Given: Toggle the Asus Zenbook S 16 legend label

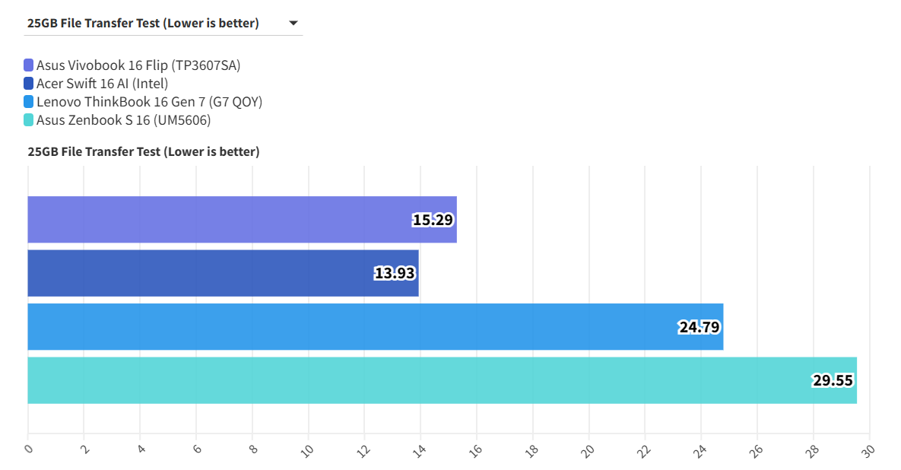Looking at the screenshot, I should click(123, 120).
